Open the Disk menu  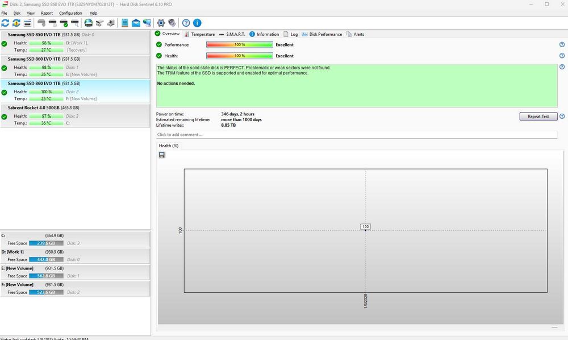click(17, 13)
